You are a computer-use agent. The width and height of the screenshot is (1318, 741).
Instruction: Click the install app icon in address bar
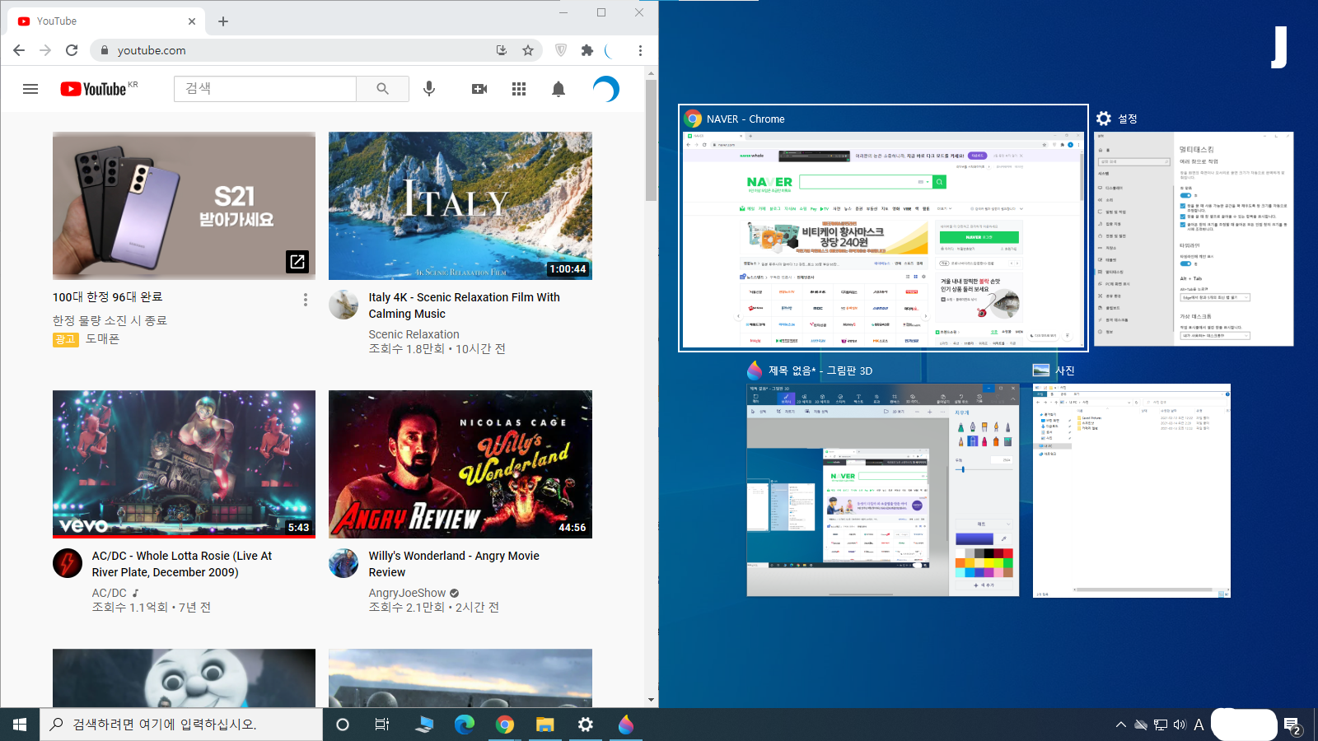(x=502, y=50)
